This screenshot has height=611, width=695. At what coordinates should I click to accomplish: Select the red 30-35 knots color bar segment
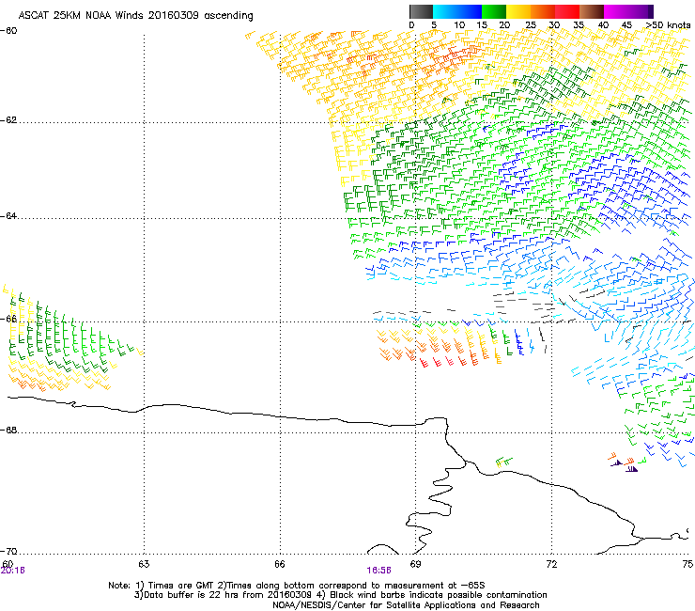point(567,11)
